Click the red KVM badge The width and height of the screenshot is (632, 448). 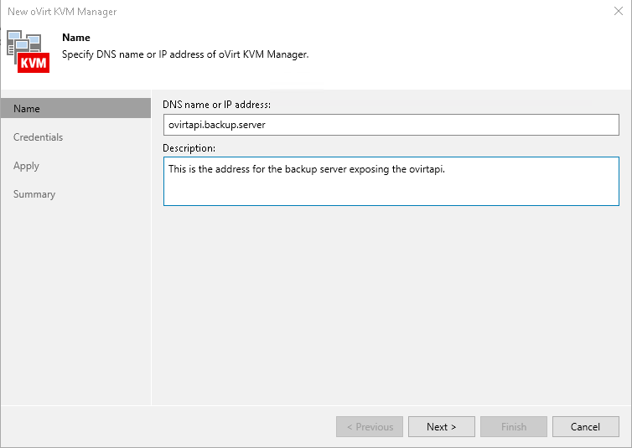[33, 63]
